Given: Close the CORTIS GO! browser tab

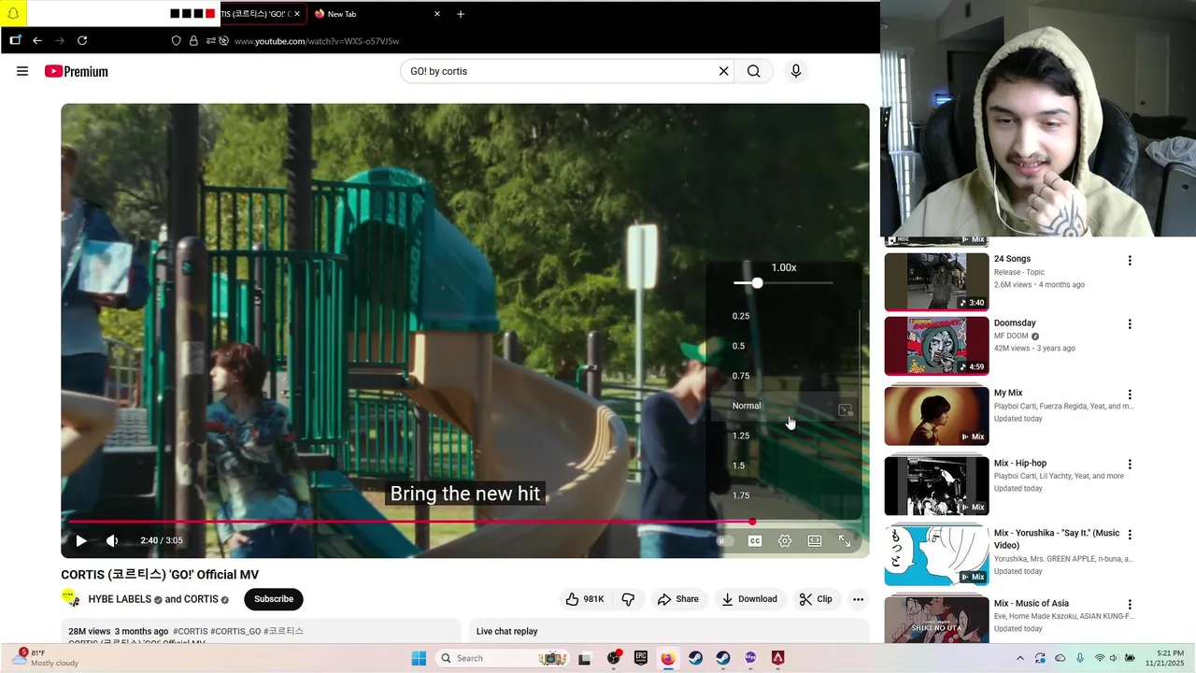Looking at the screenshot, I should [297, 14].
